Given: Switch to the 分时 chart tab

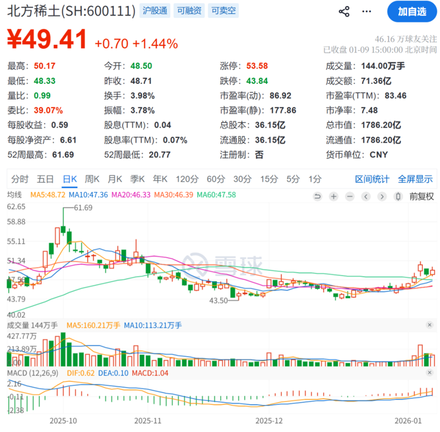Looking at the screenshot, I should tap(20, 179).
